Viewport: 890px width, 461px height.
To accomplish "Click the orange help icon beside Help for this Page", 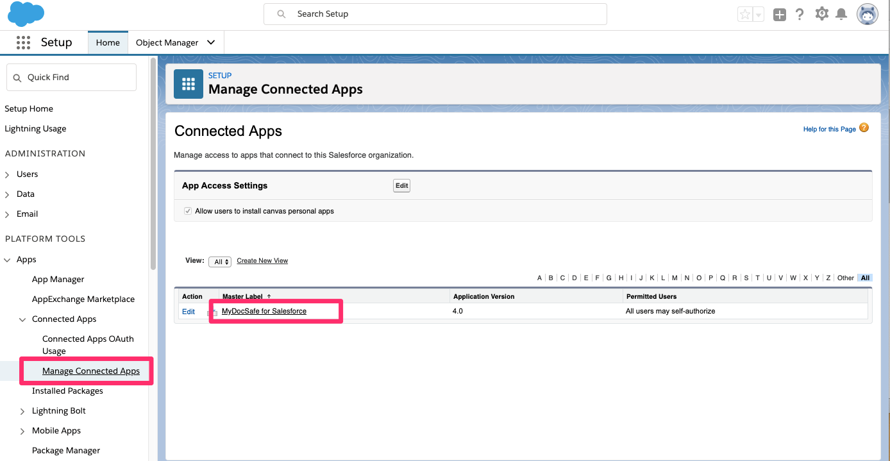I will pyautogui.click(x=864, y=128).
